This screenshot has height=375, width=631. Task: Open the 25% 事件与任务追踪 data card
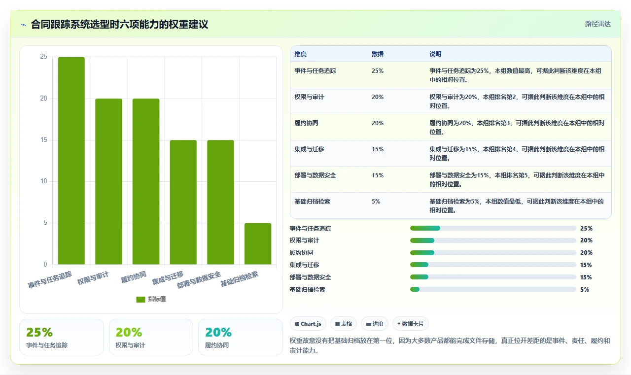(62, 337)
